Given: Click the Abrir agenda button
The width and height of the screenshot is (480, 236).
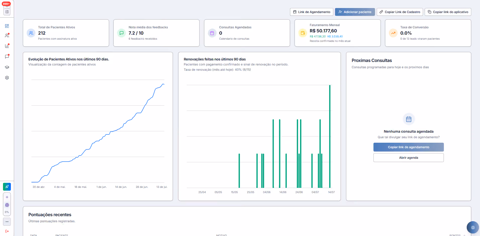Looking at the screenshot, I should click(x=409, y=158).
